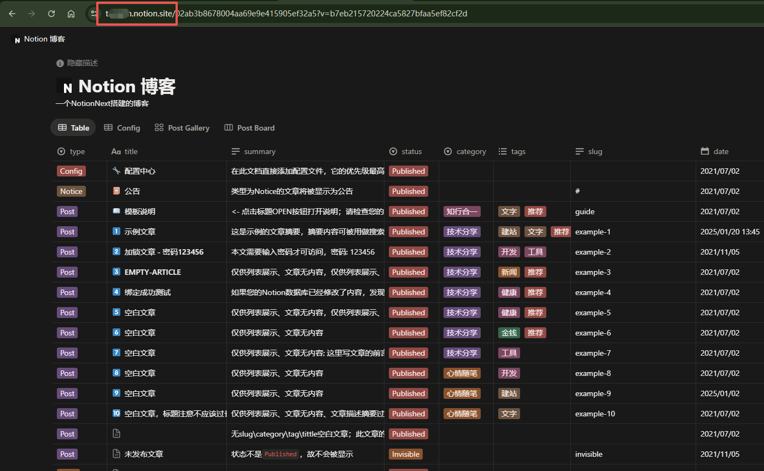Click the number 1 icon beside 示例文章
This screenshot has height=471, width=764.
116,232
